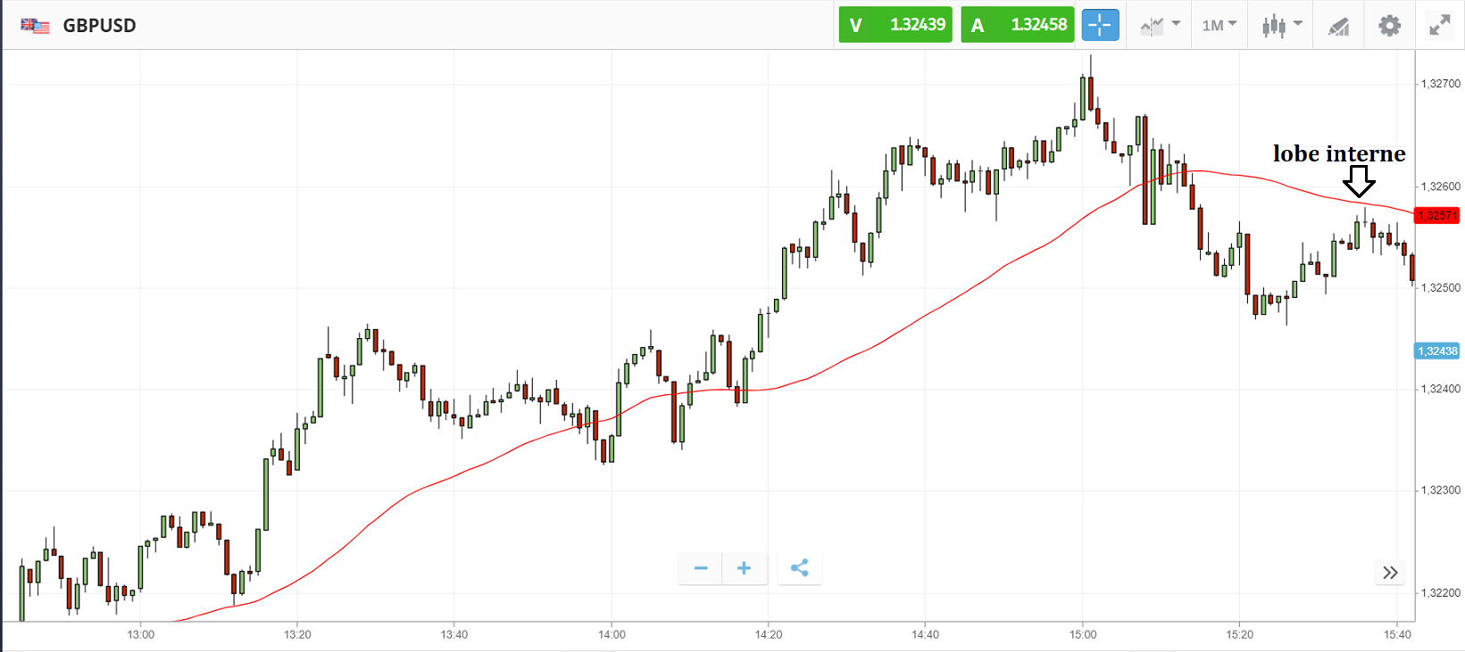The height and width of the screenshot is (652, 1465).
Task: Open the compare/indicators chart dropdown
Action: tap(1160, 25)
